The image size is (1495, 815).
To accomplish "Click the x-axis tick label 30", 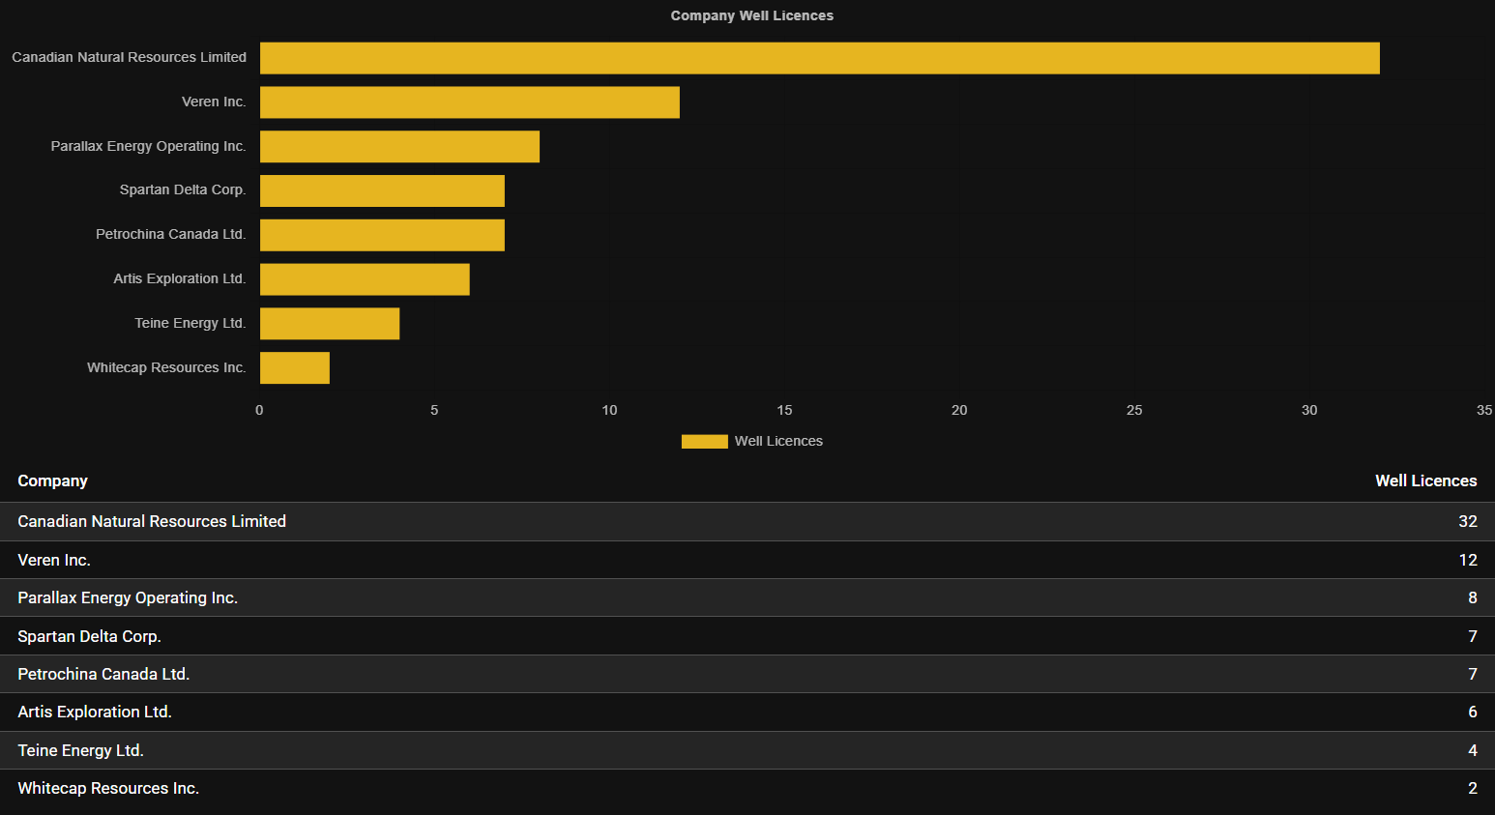I will [1309, 410].
